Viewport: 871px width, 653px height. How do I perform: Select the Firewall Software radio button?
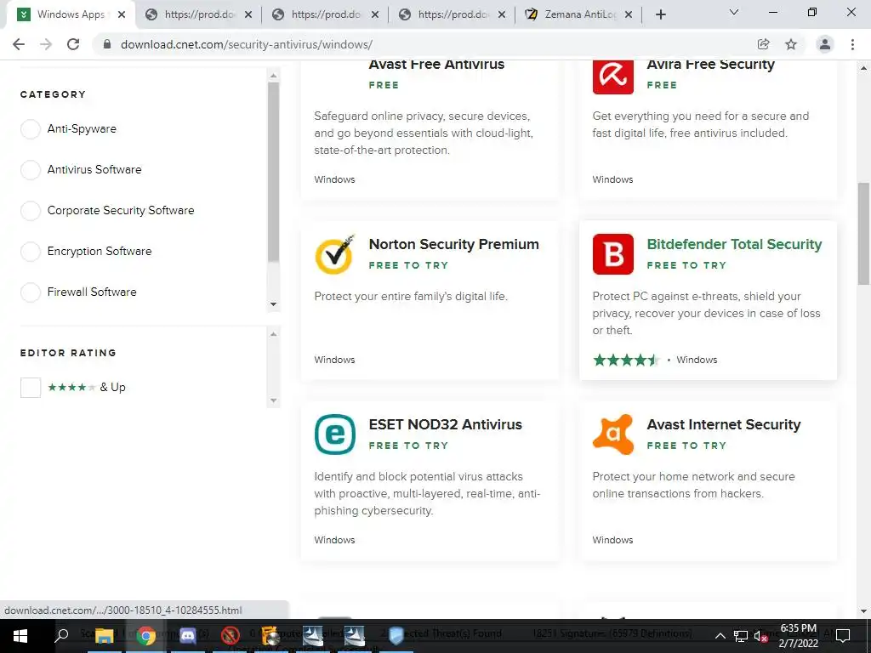point(31,292)
